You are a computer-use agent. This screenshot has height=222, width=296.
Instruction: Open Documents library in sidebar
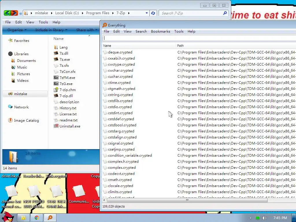click(26, 61)
